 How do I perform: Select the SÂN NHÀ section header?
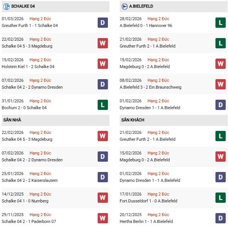coord(12,120)
